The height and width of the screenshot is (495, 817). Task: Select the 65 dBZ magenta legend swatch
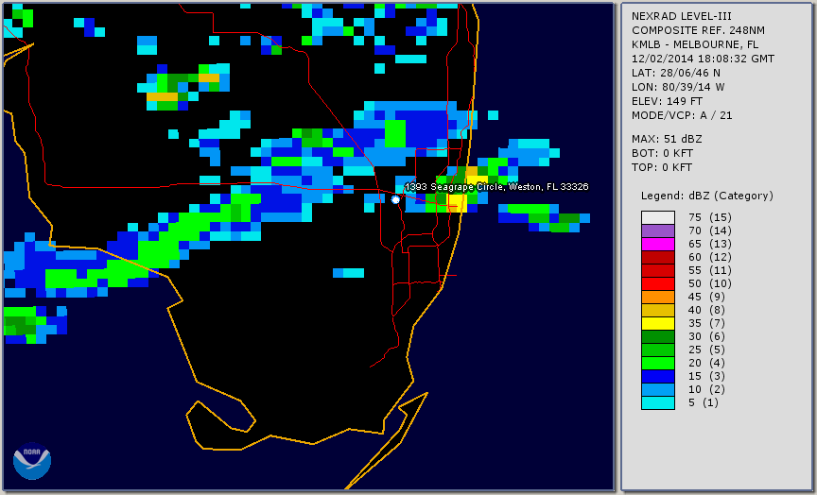pos(658,244)
